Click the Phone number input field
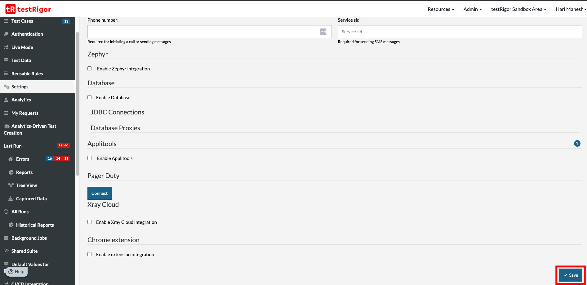This screenshot has width=587, height=285. click(209, 32)
